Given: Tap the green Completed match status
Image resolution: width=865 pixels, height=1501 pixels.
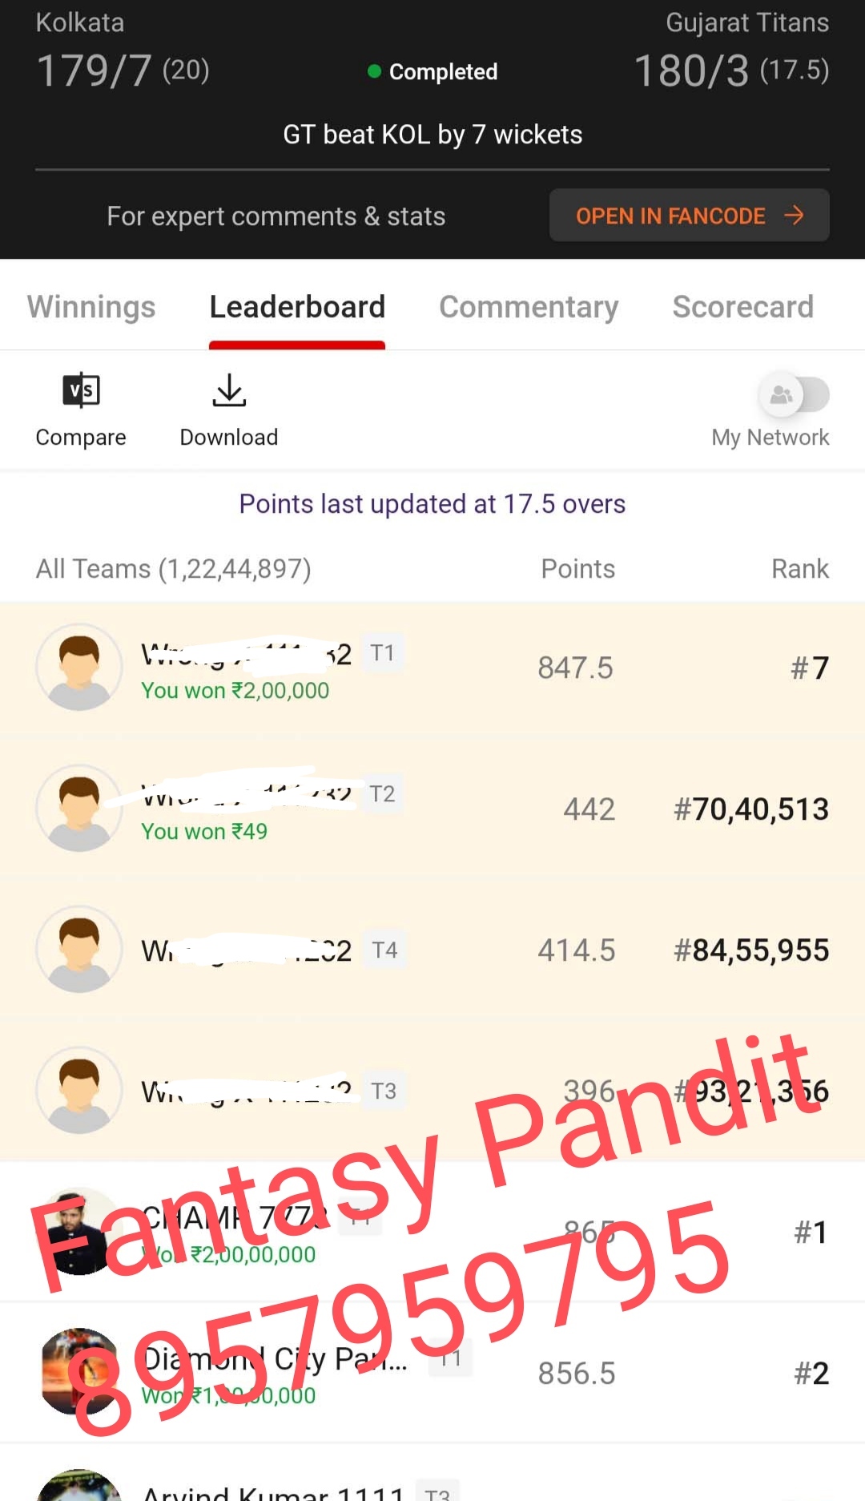Looking at the screenshot, I should tap(432, 71).
